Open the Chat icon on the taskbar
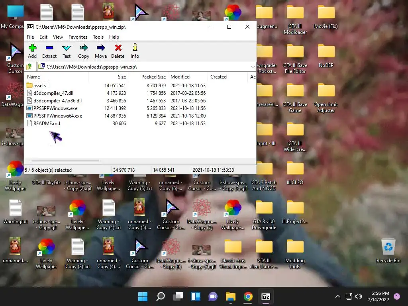 click(213, 296)
